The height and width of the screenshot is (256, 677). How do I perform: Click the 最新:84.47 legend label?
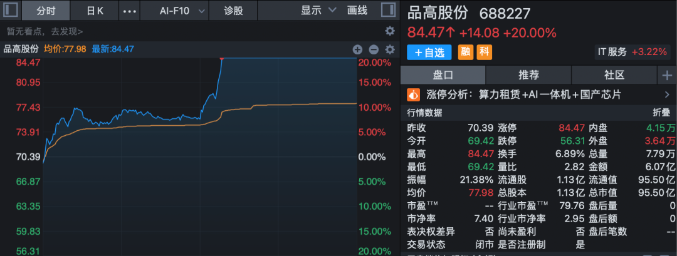tap(113, 49)
